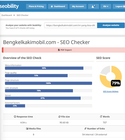This screenshot has height=140, width=125.
Task: Open My Account menu
Action: point(78,6)
